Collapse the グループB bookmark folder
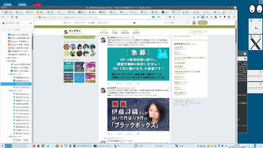263x148 pixels. point(9,90)
